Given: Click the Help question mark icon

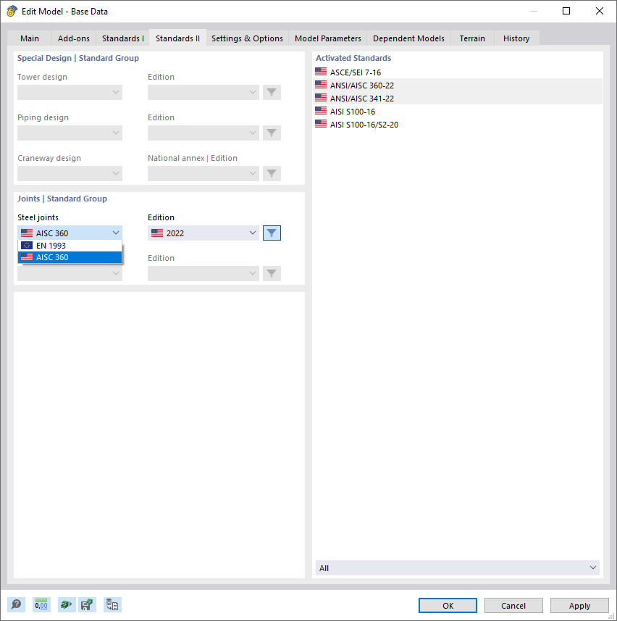Looking at the screenshot, I should tap(15, 604).
